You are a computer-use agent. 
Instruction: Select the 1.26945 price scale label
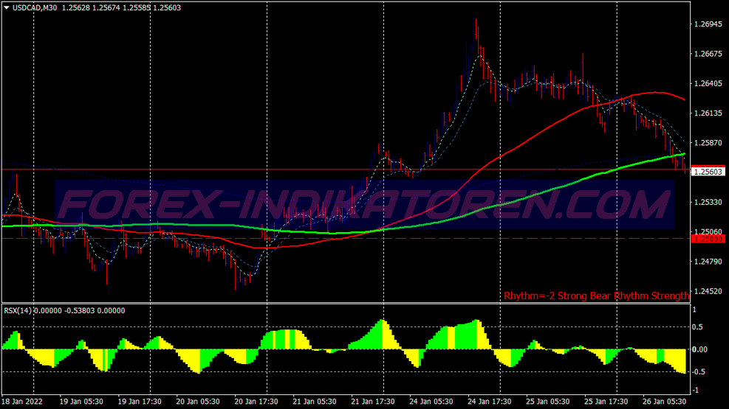pos(708,24)
